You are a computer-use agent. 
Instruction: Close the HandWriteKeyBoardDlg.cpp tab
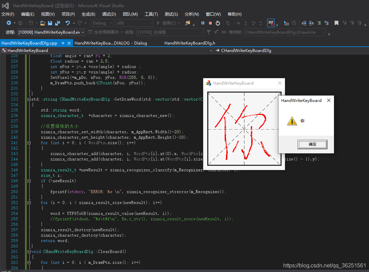(x=69, y=43)
